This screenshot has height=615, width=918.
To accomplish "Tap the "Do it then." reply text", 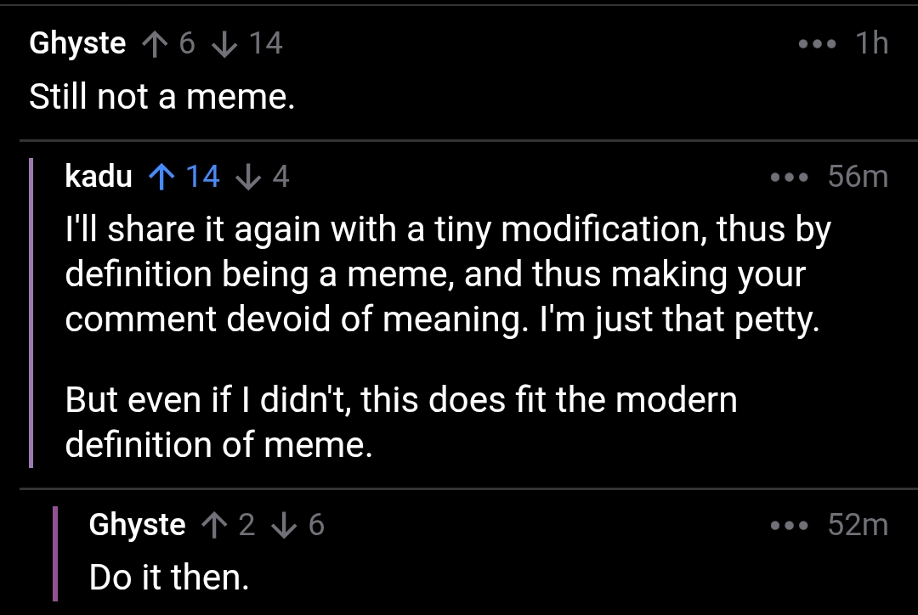I will coord(169,578).
